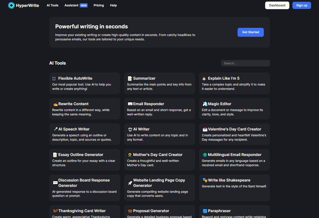The height and width of the screenshot is (218, 319).
Task: Click 'Summarize the main points' description
Action: 159,87
